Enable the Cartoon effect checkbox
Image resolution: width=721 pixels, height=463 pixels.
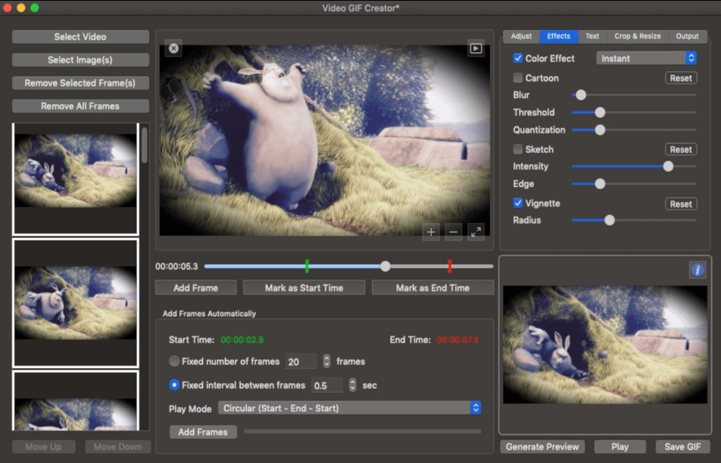(x=518, y=78)
